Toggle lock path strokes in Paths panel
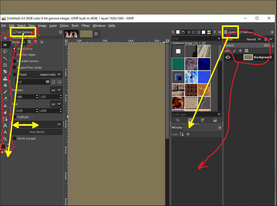The height and width of the screenshot is (206, 277). [x=182, y=134]
